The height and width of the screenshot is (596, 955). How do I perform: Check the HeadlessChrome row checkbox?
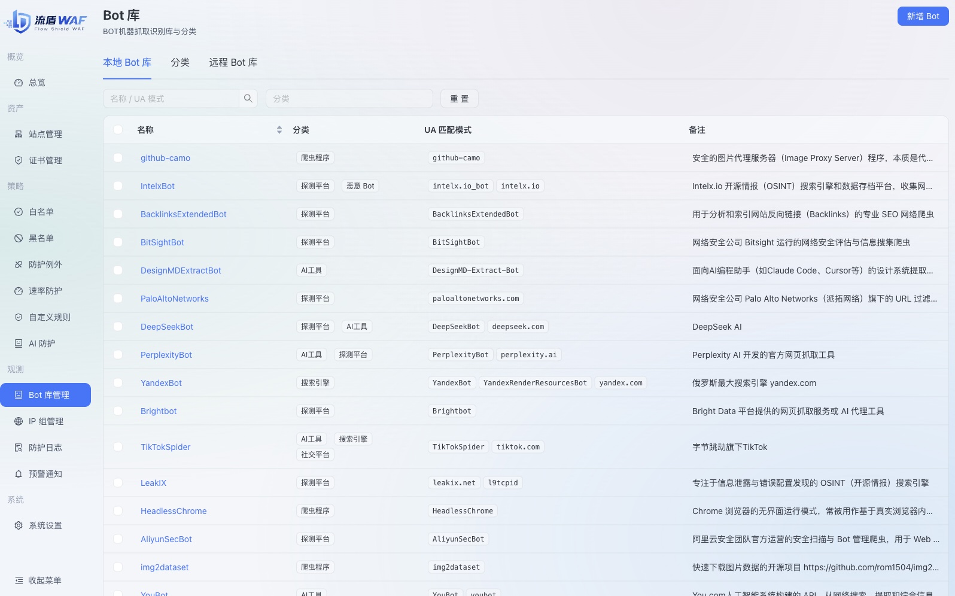pyautogui.click(x=118, y=511)
